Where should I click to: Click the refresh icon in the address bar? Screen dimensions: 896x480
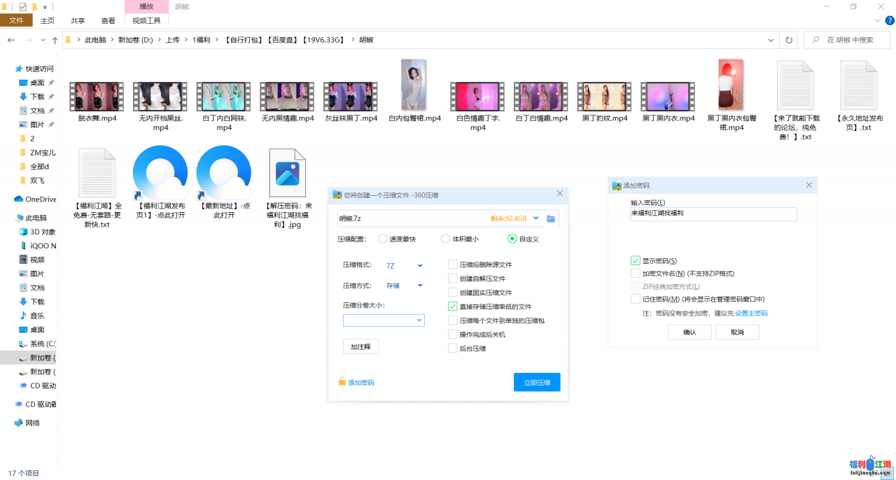coord(789,40)
